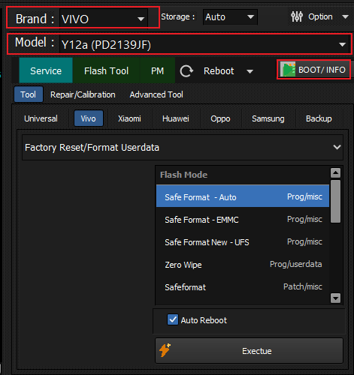
Task: Switch to the Service tab
Action: (x=46, y=70)
